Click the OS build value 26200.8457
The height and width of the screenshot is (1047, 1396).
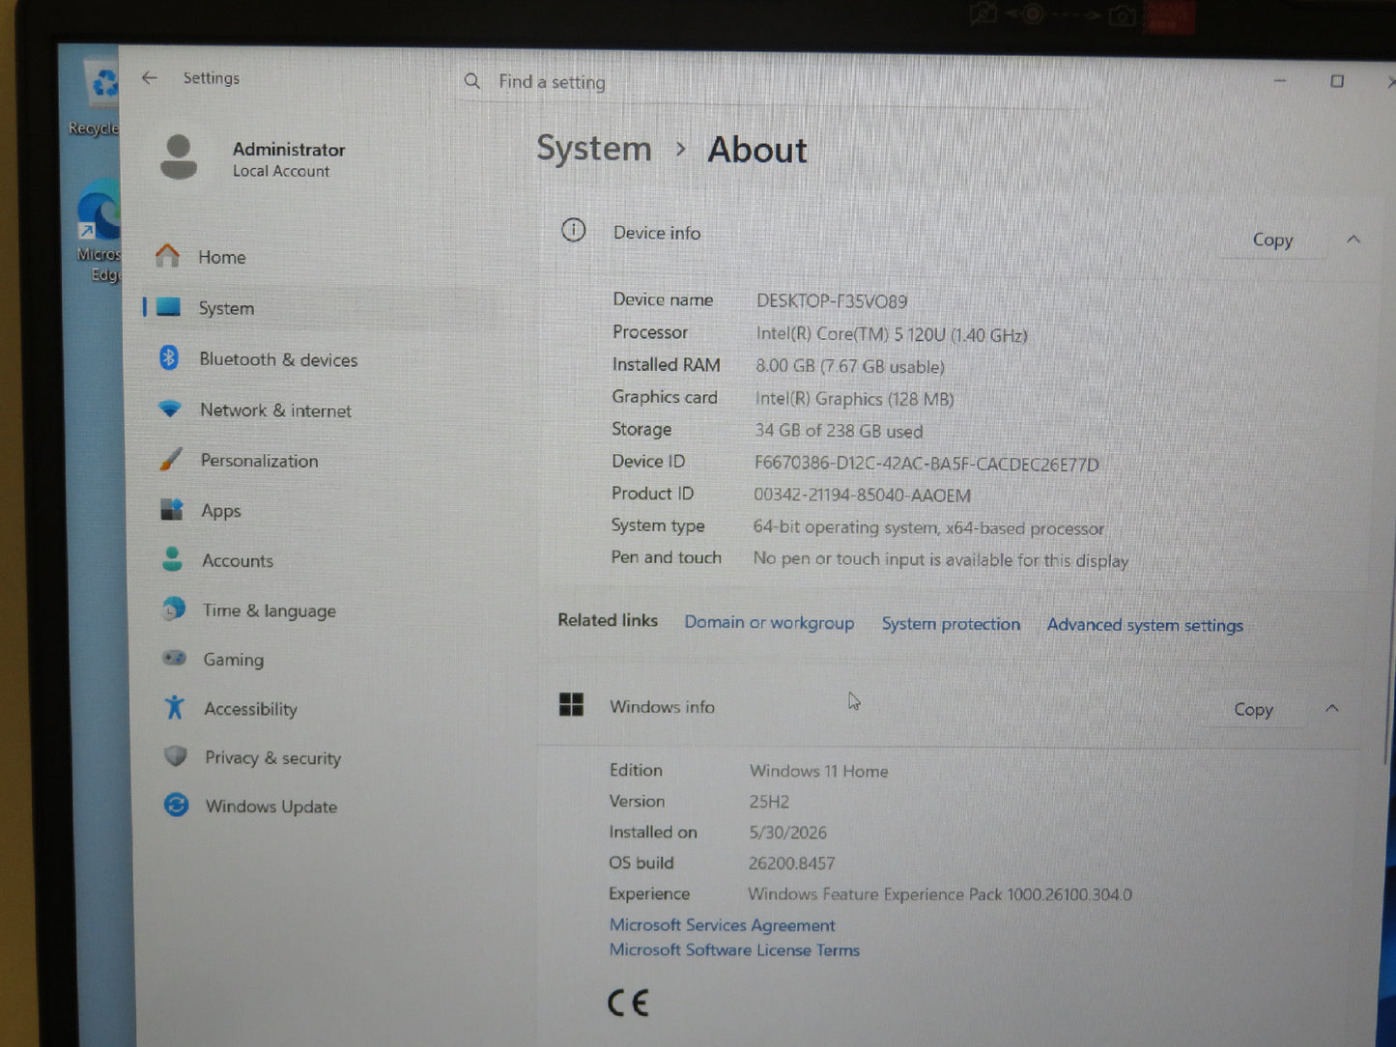(791, 863)
